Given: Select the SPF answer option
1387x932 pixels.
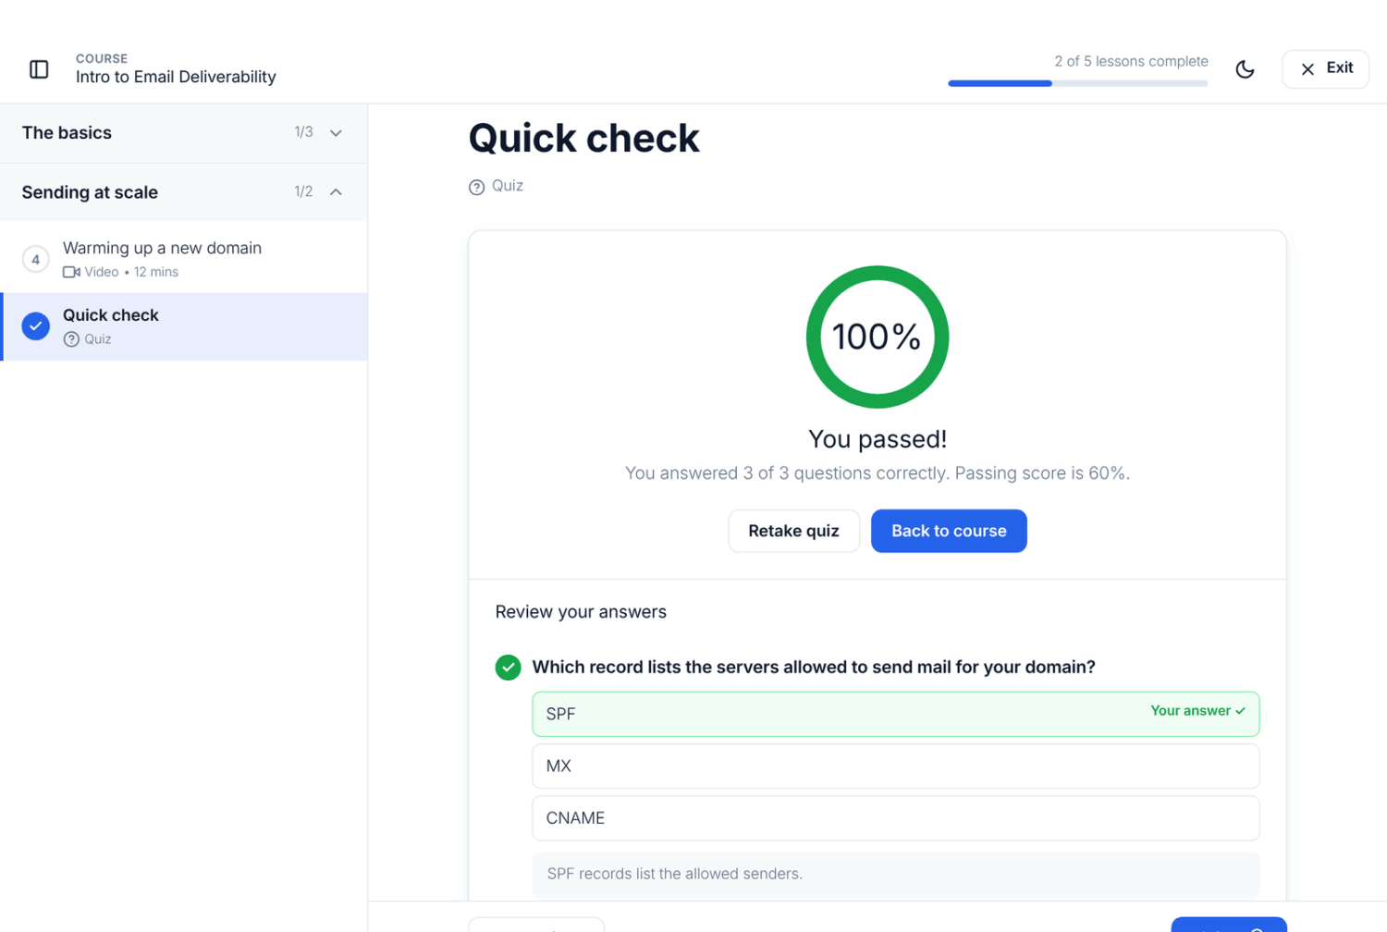Looking at the screenshot, I should (x=895, y=714).
